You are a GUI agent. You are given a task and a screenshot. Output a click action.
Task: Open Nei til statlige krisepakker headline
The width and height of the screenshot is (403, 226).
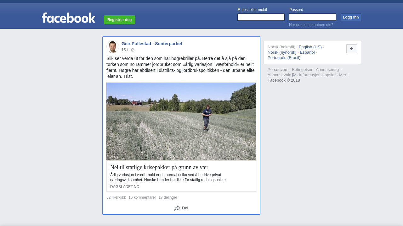coord(159,167)
